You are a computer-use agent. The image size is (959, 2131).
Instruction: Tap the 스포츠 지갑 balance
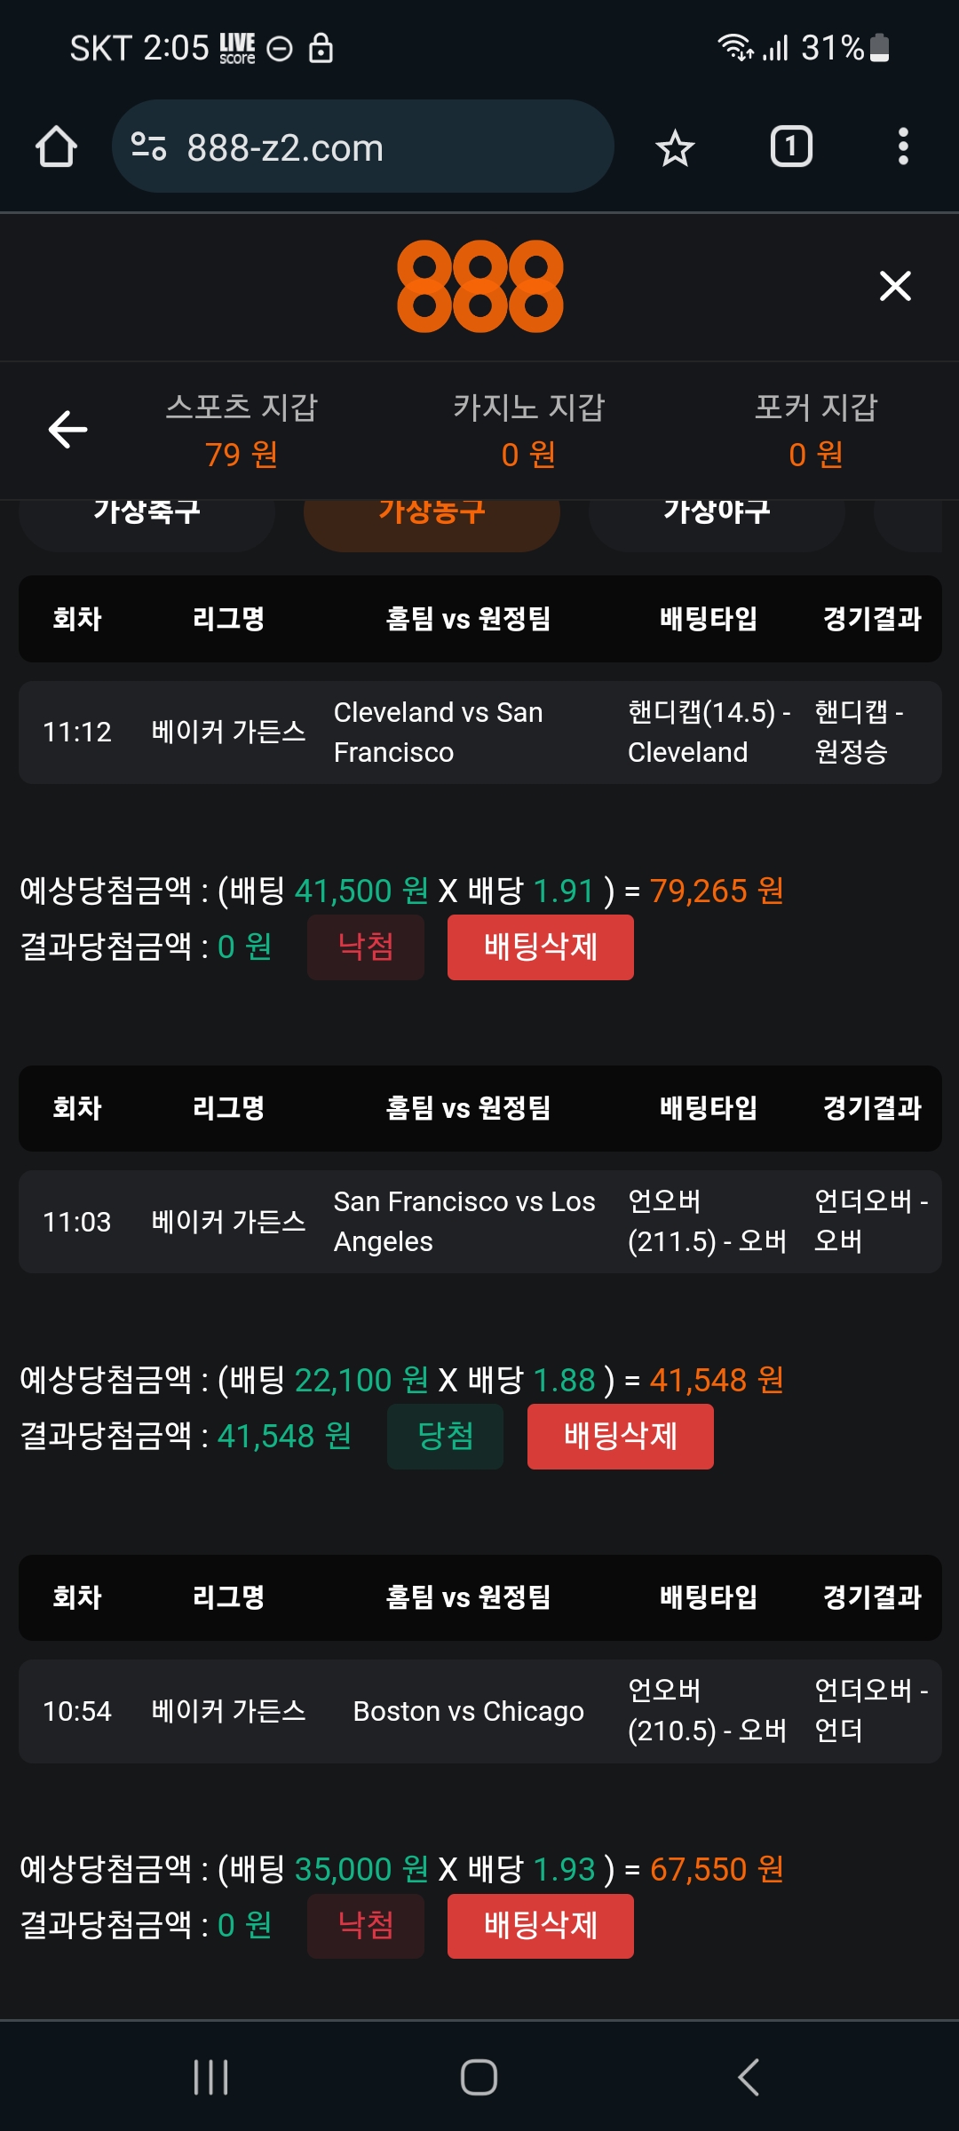242,454
